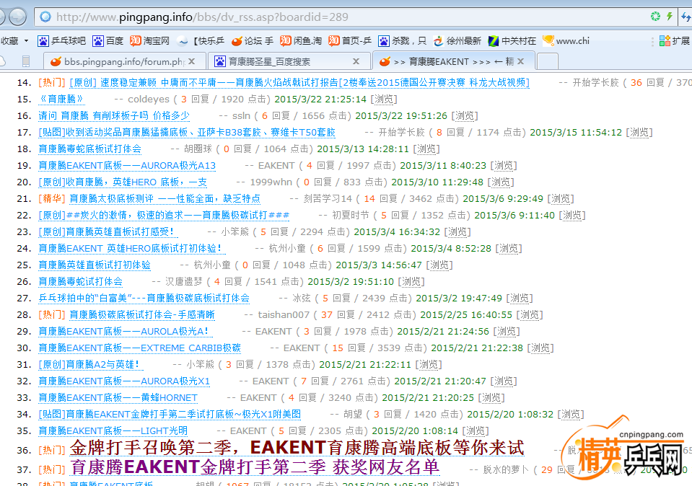The image size is (692, 486).
Task: Open 育康腾太极底板测评 post link
Action: click(165, 199)
